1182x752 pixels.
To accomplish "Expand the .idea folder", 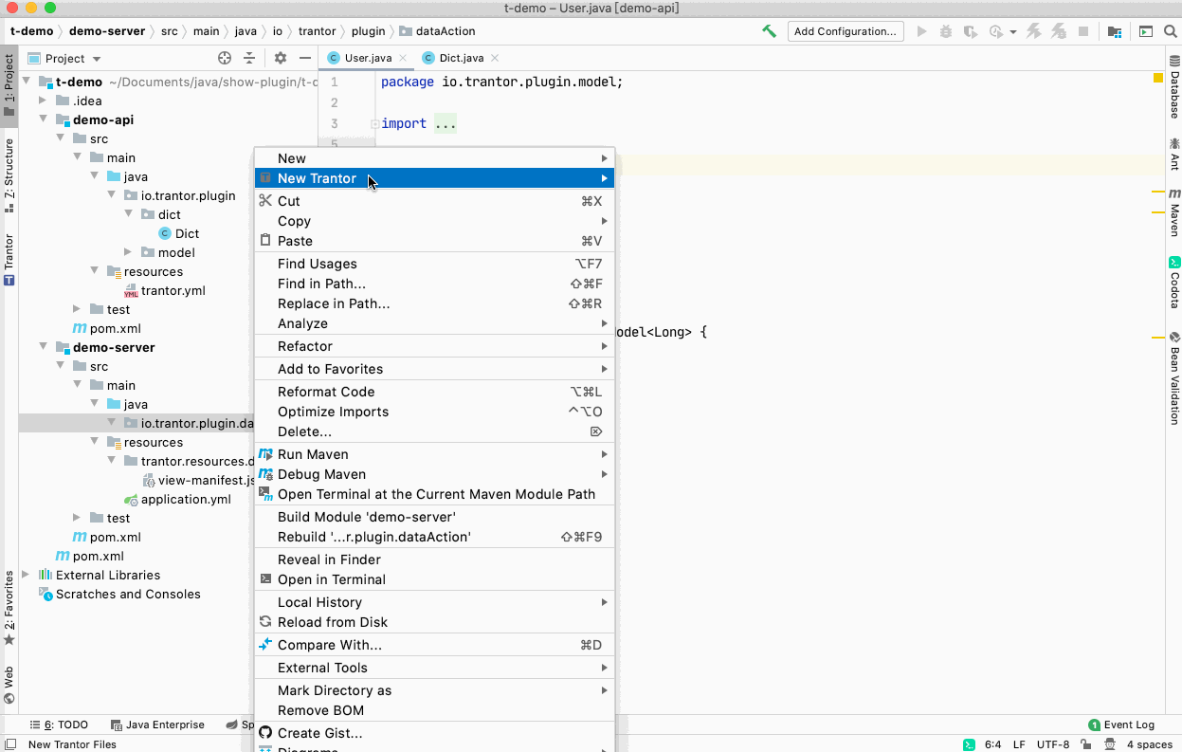I will [x=44, y=101].
